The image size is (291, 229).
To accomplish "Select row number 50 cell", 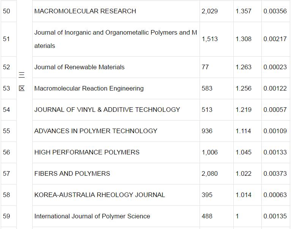I will pos(6,11).
